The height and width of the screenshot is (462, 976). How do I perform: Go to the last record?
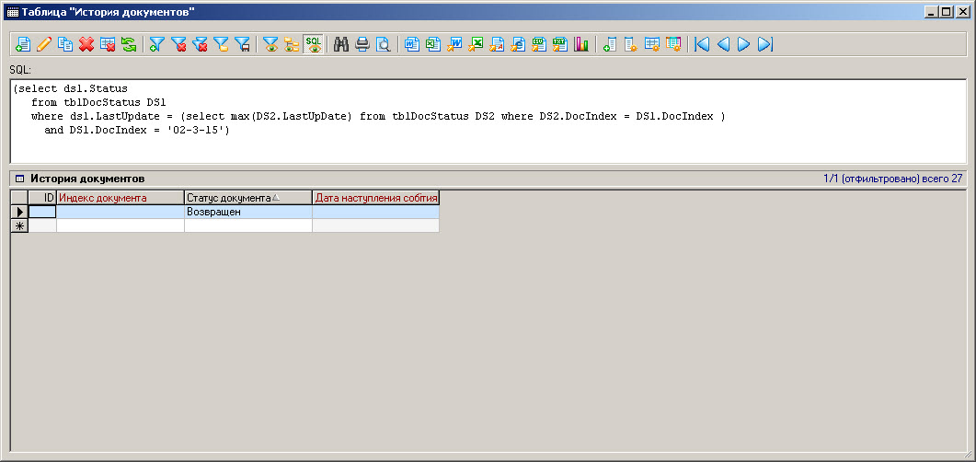coord(765,44)
